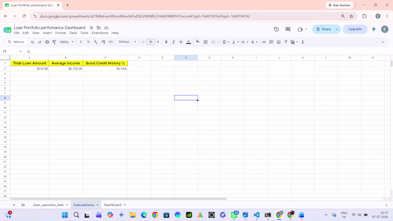
Task: Open the Insert menu
Action: click(x=47, y=33)
